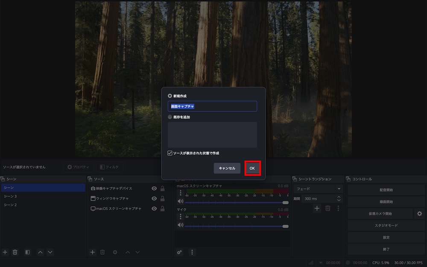Open 設定 from the controls panel
The height and width of the screenshot is (267, 427).
(386, 238)
